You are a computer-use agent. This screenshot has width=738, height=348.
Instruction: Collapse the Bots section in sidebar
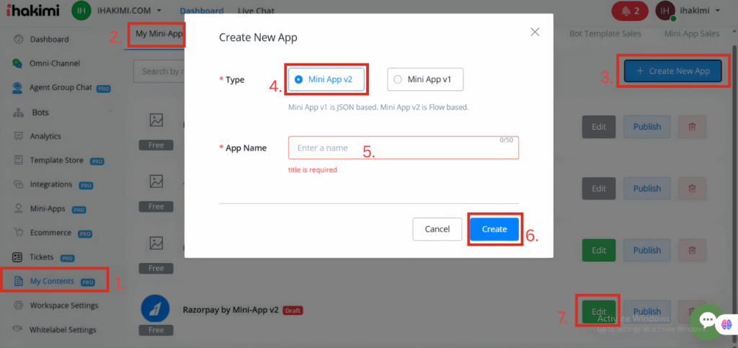[110, 112]
